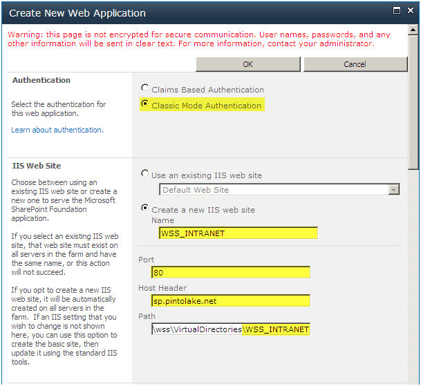The height and width of the screenshot is (386, 421).
Task: Click the Host Header input field
Action: coord(231,300)
